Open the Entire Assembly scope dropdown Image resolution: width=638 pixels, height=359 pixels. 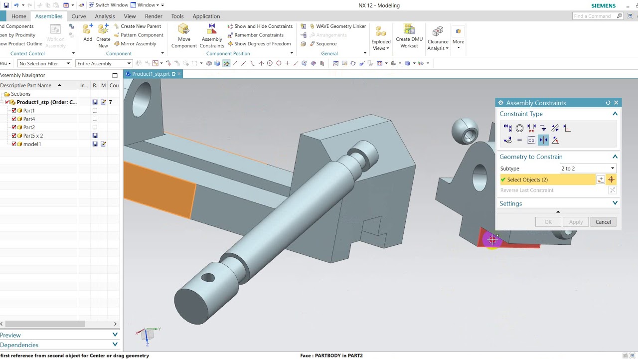(x=104, y=63)
